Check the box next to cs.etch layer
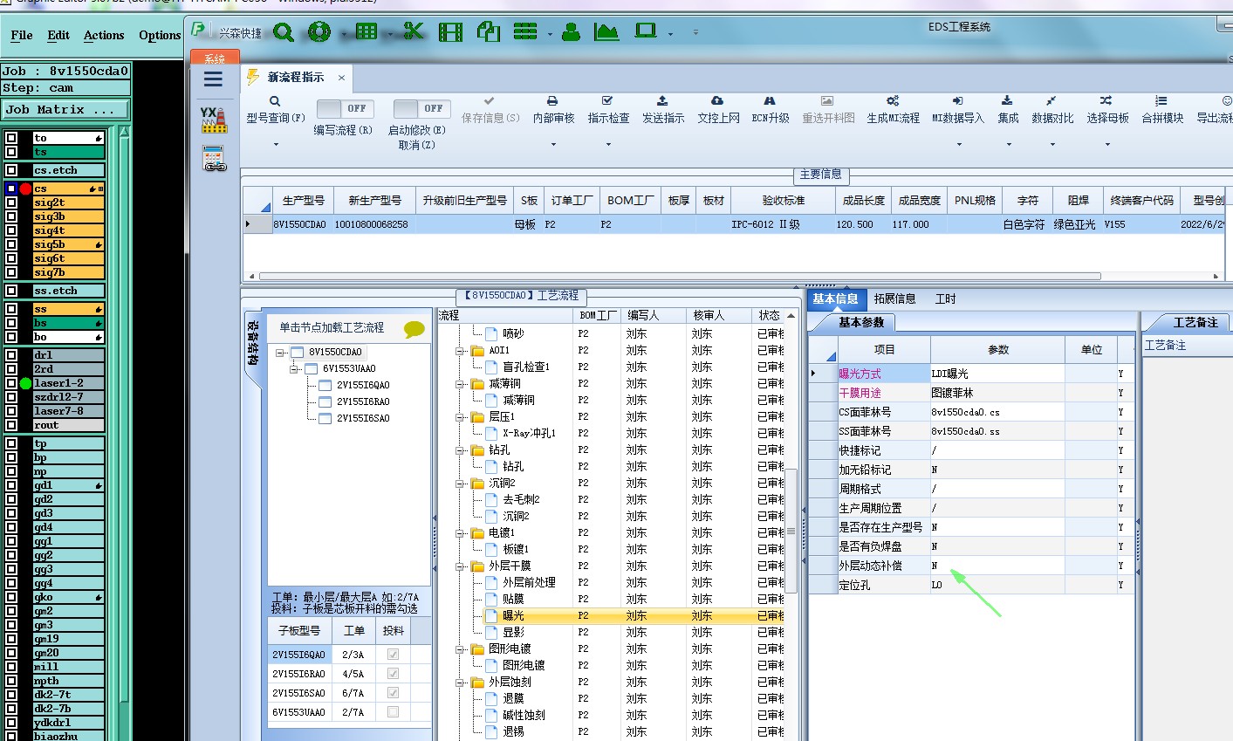This screenshot has height=741, width=1233. click(x=11, y=170)
